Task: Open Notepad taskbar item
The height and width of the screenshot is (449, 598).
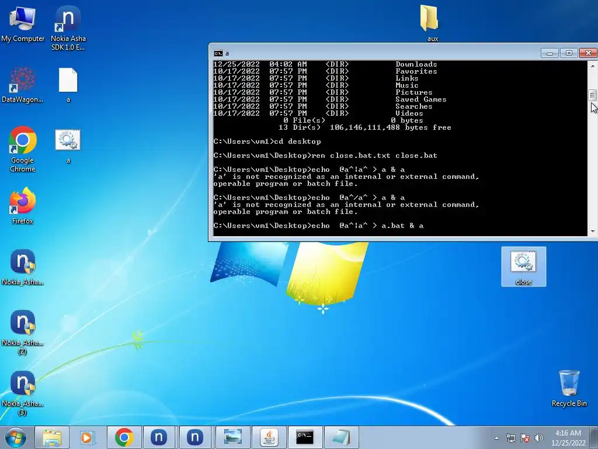Action: [x=340, y=437]
